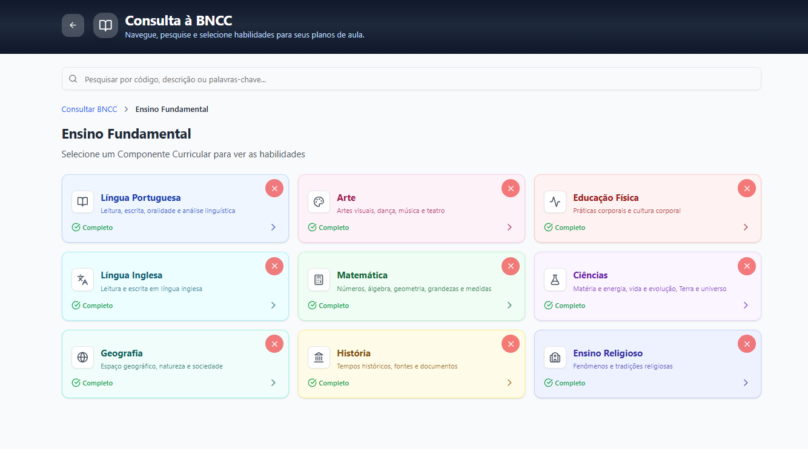Click 'Navegue, pesquise e selecione habilidades' subtitle

click(245, 35)
